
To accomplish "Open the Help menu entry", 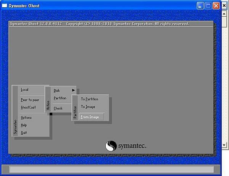I will (x=24, y=125).
